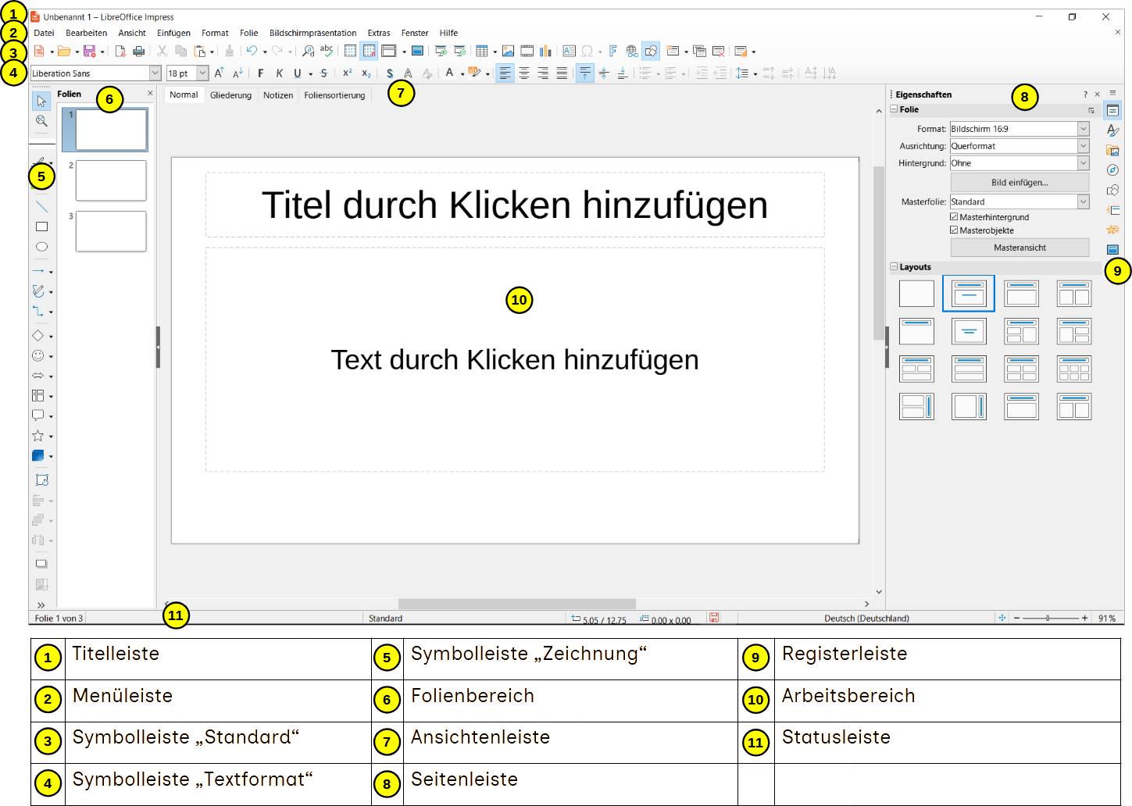Insert a text box
The image size is (1132, 806).
[x=569, y=52]
